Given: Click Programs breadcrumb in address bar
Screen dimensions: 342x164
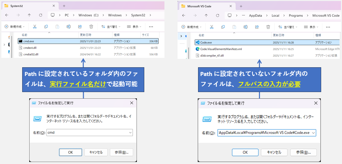Looking at the screenshot, I should (x=296, y=15).
